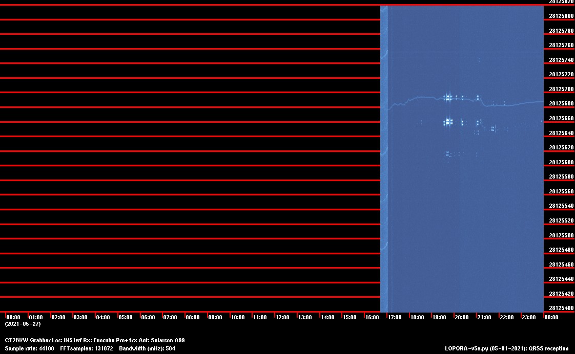
Task: Click the 14:00 time axis label
Action: pyautogui.click(x=327, y=317)
